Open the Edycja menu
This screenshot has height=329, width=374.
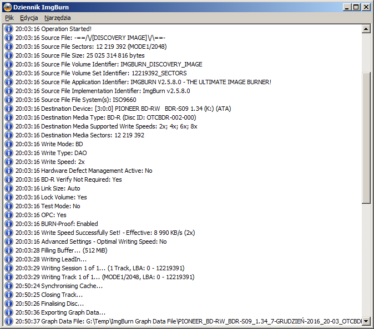click(x=29, y=18)
